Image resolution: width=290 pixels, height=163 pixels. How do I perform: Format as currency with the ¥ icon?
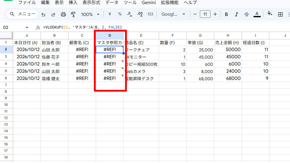click(x=110, y=14)
